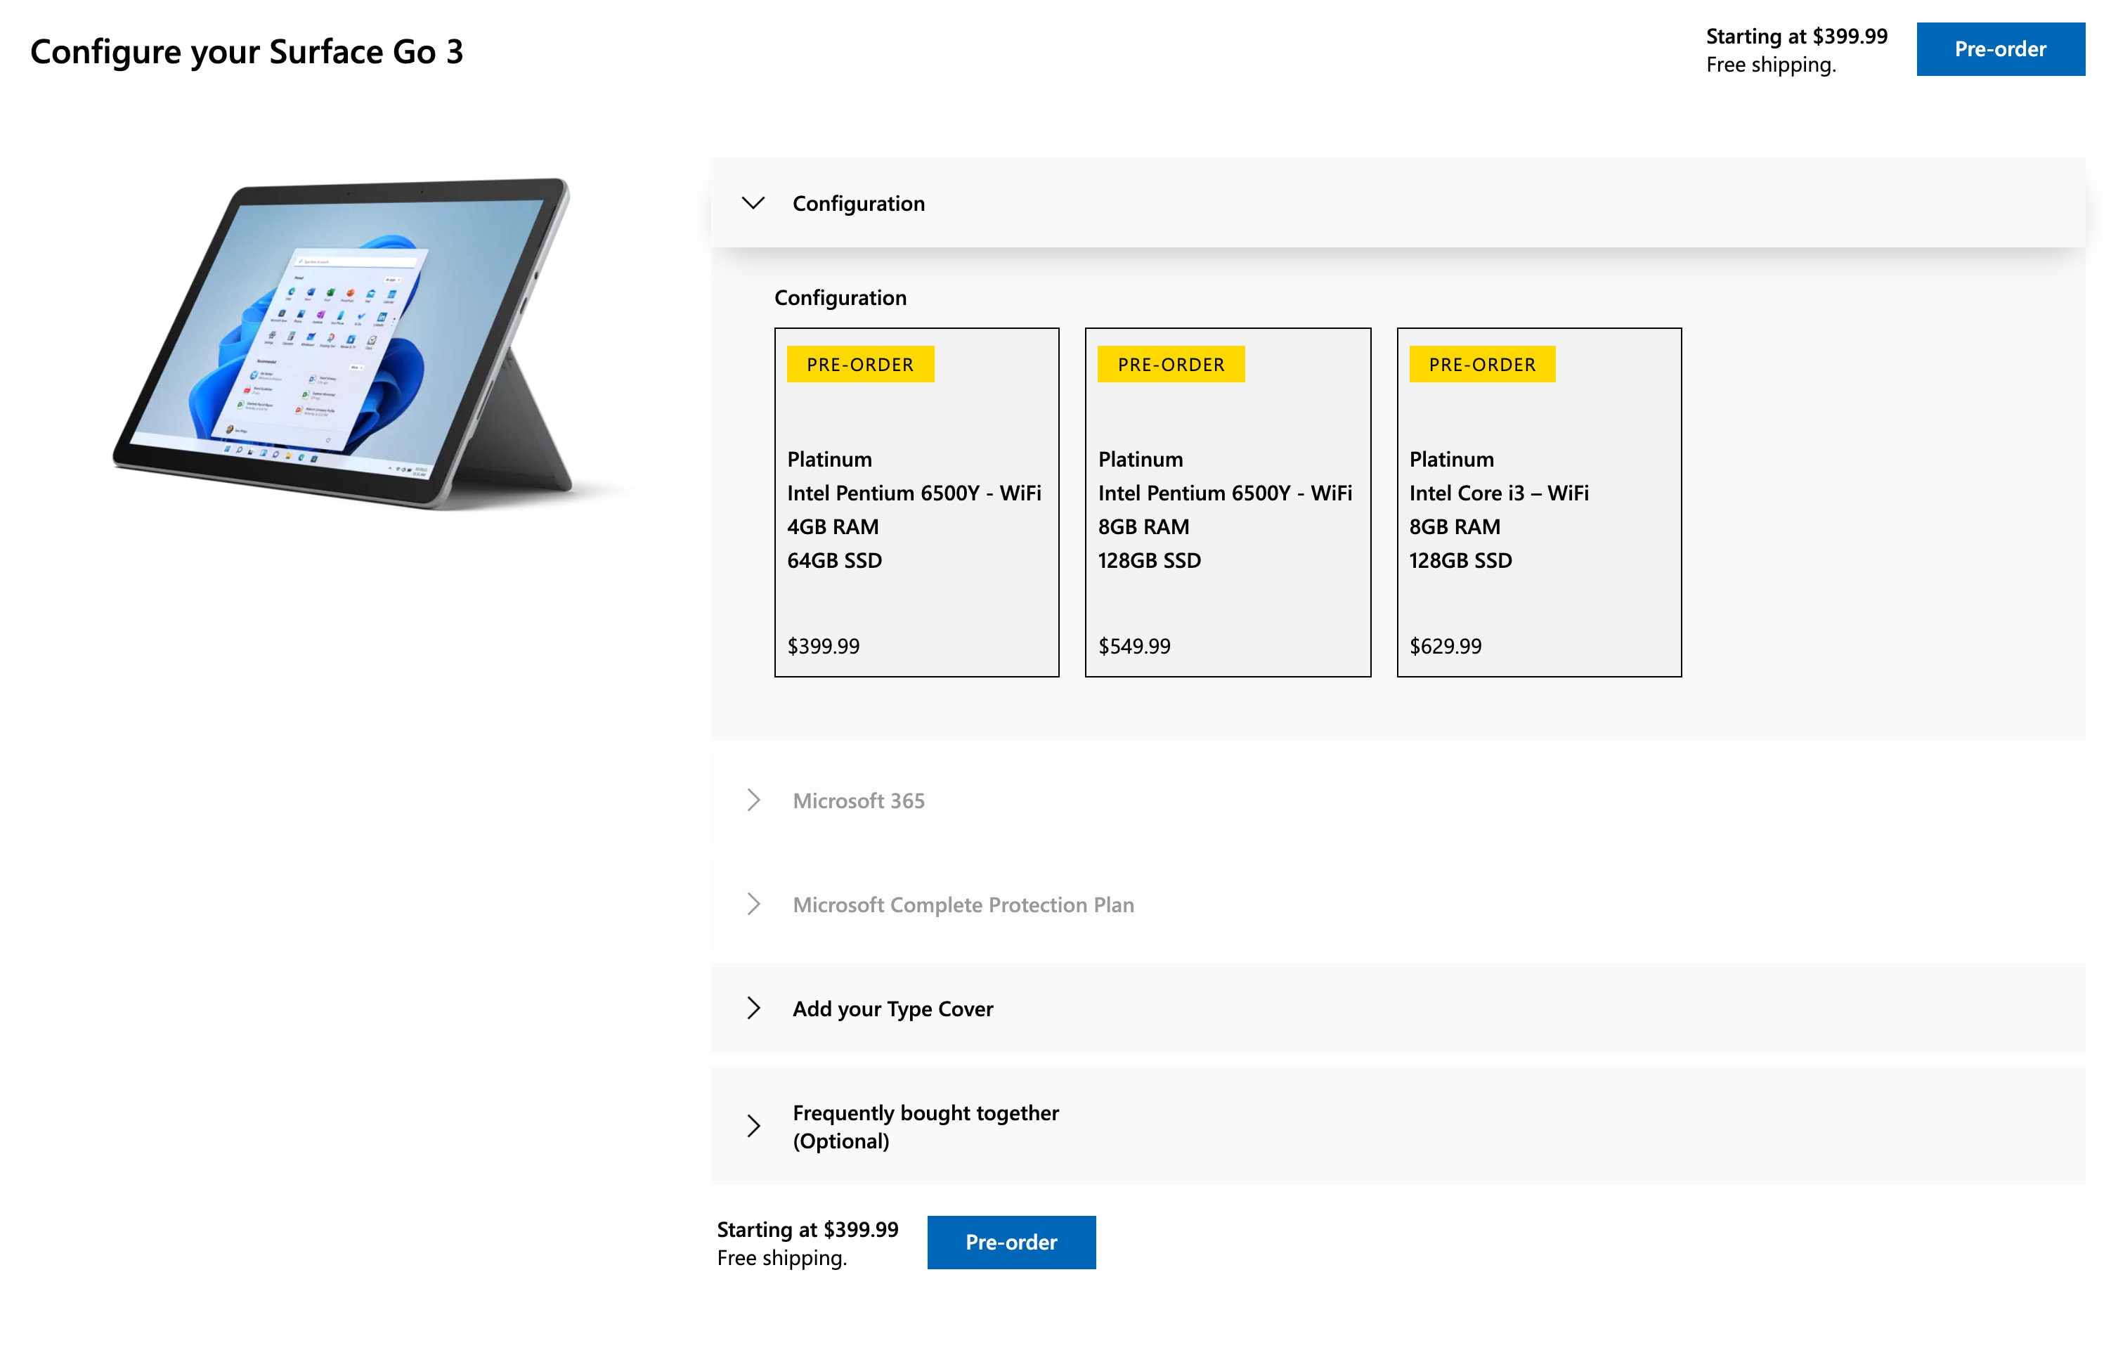Click the 'Microsoft 365' label
This screenshot has width=2111, height=1355.
(859, 800)
